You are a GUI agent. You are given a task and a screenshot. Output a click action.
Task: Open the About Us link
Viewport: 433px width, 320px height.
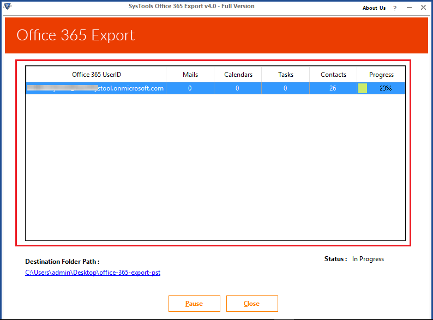(374, 8)
